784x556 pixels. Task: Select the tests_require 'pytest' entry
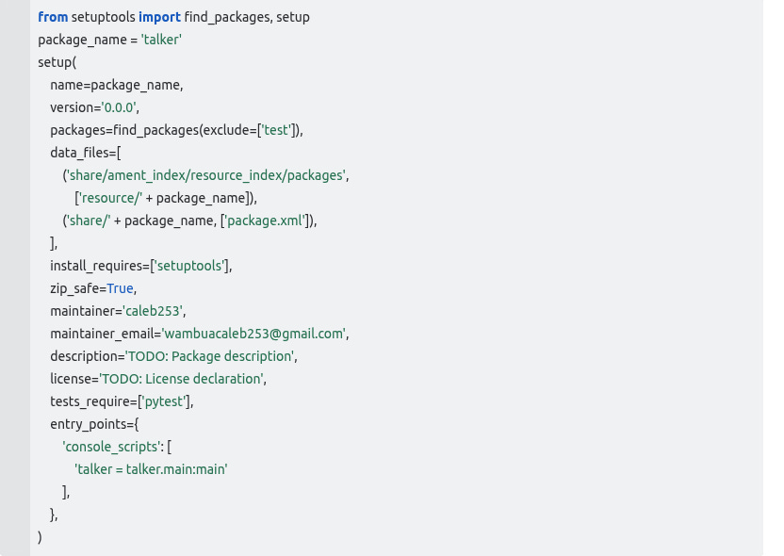[163, 401]
